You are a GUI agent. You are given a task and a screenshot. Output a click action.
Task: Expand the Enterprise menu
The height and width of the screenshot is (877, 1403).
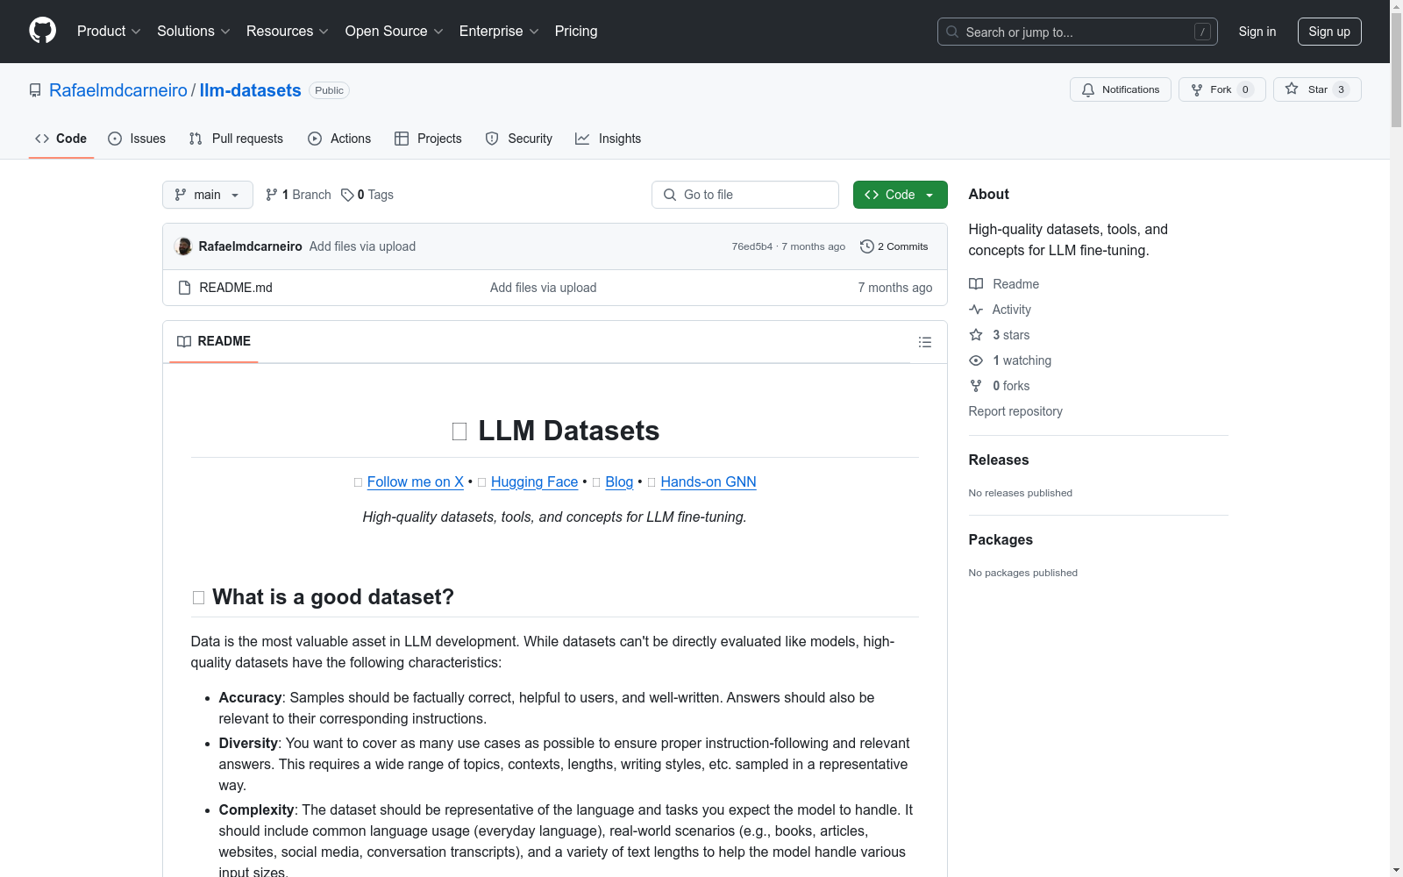(x=499, y=31)
